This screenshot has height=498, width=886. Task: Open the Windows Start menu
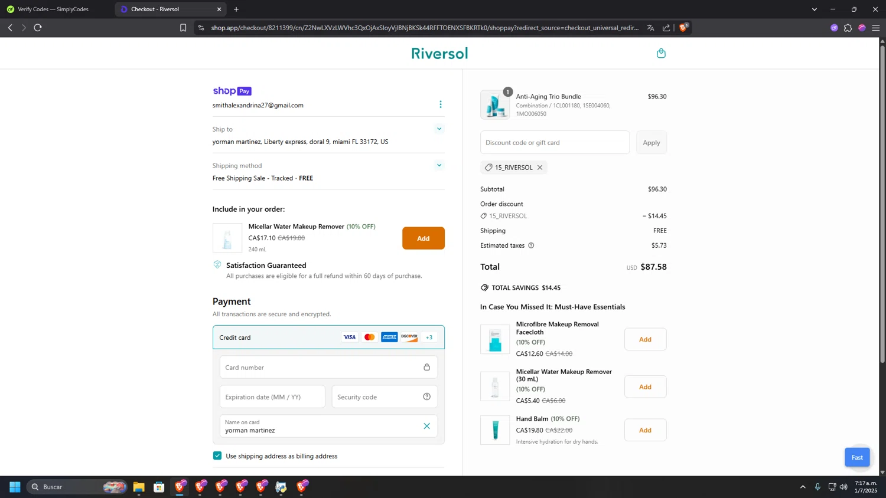(x=15, y=487)
